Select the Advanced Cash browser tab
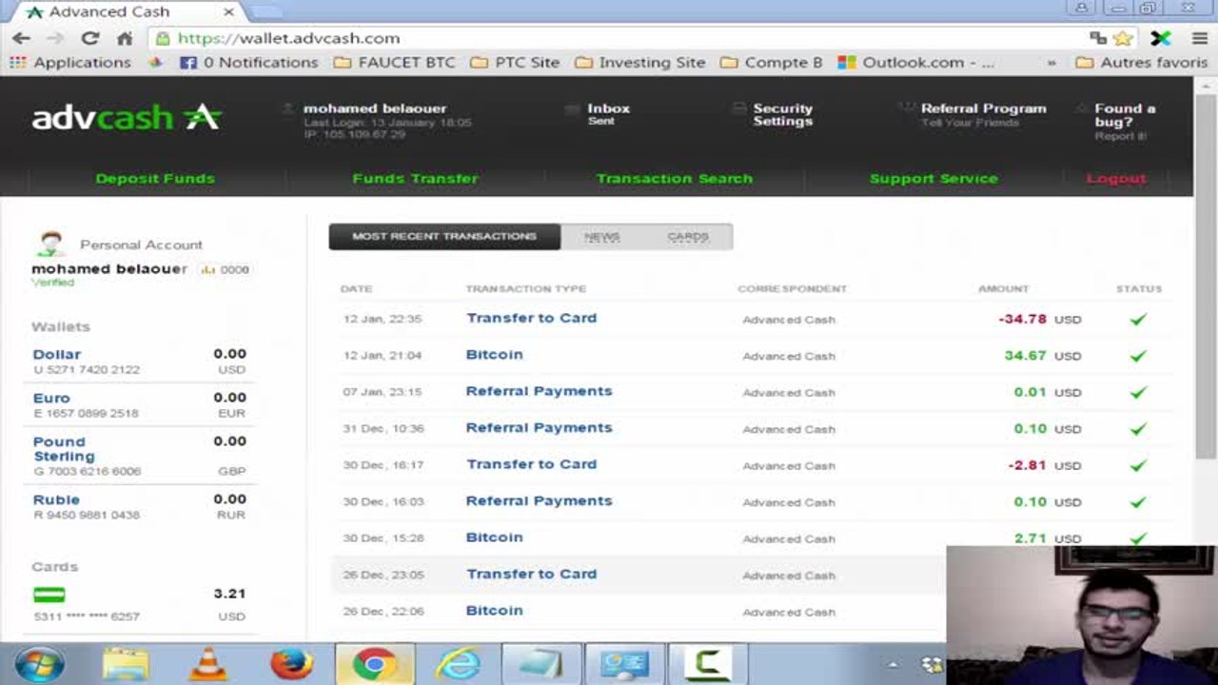1218x685 pixels. 128,12
